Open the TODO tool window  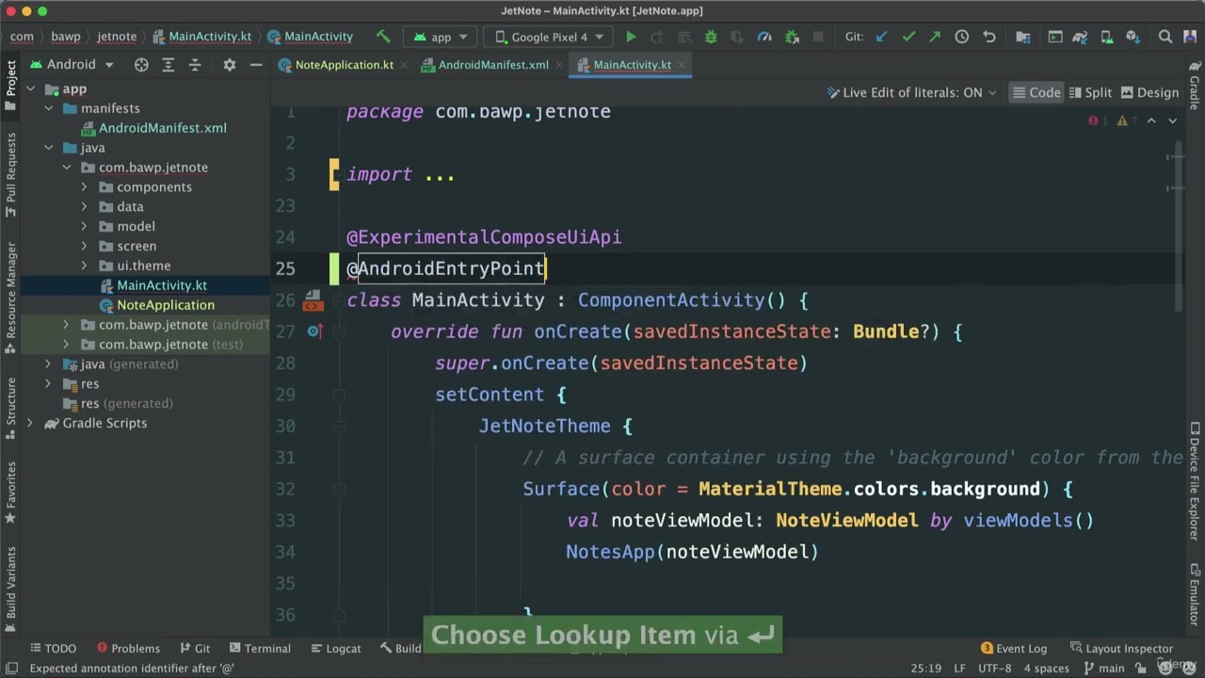53,648
